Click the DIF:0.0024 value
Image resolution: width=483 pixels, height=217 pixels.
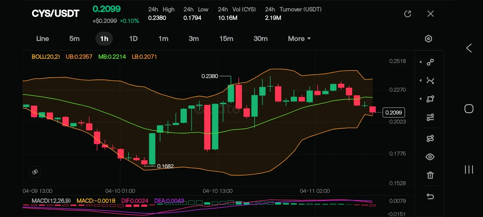click(x=135, y=201)
